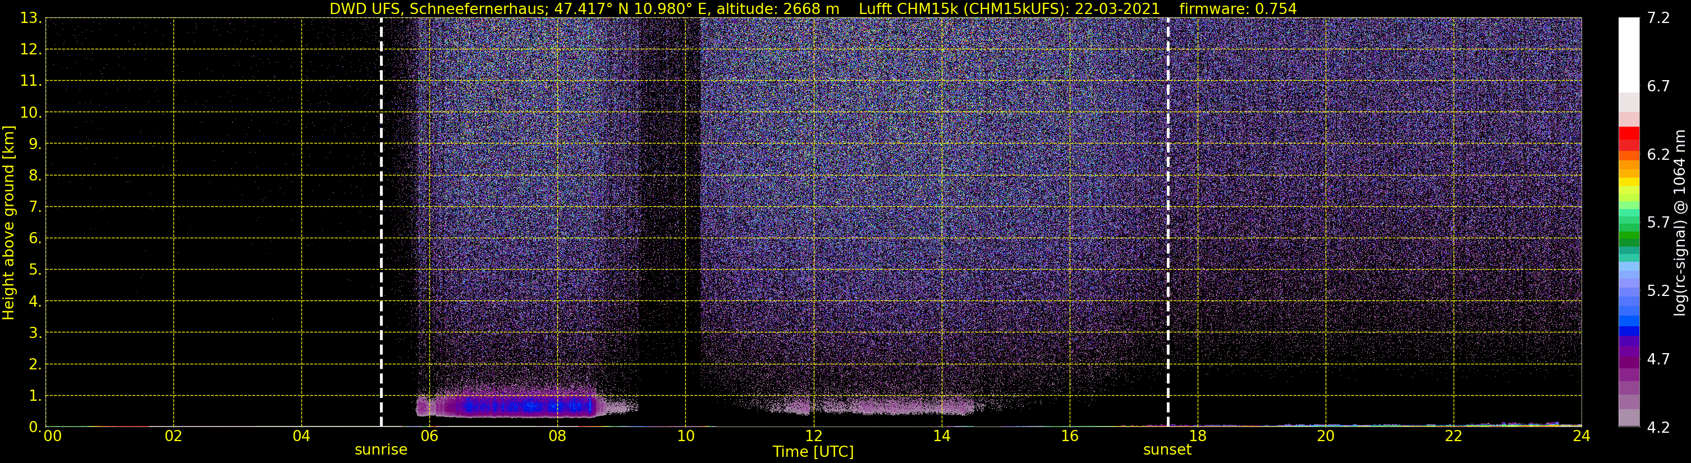Click time axis tick '02'
1691x463 pixels.
[x=173, y=436]
